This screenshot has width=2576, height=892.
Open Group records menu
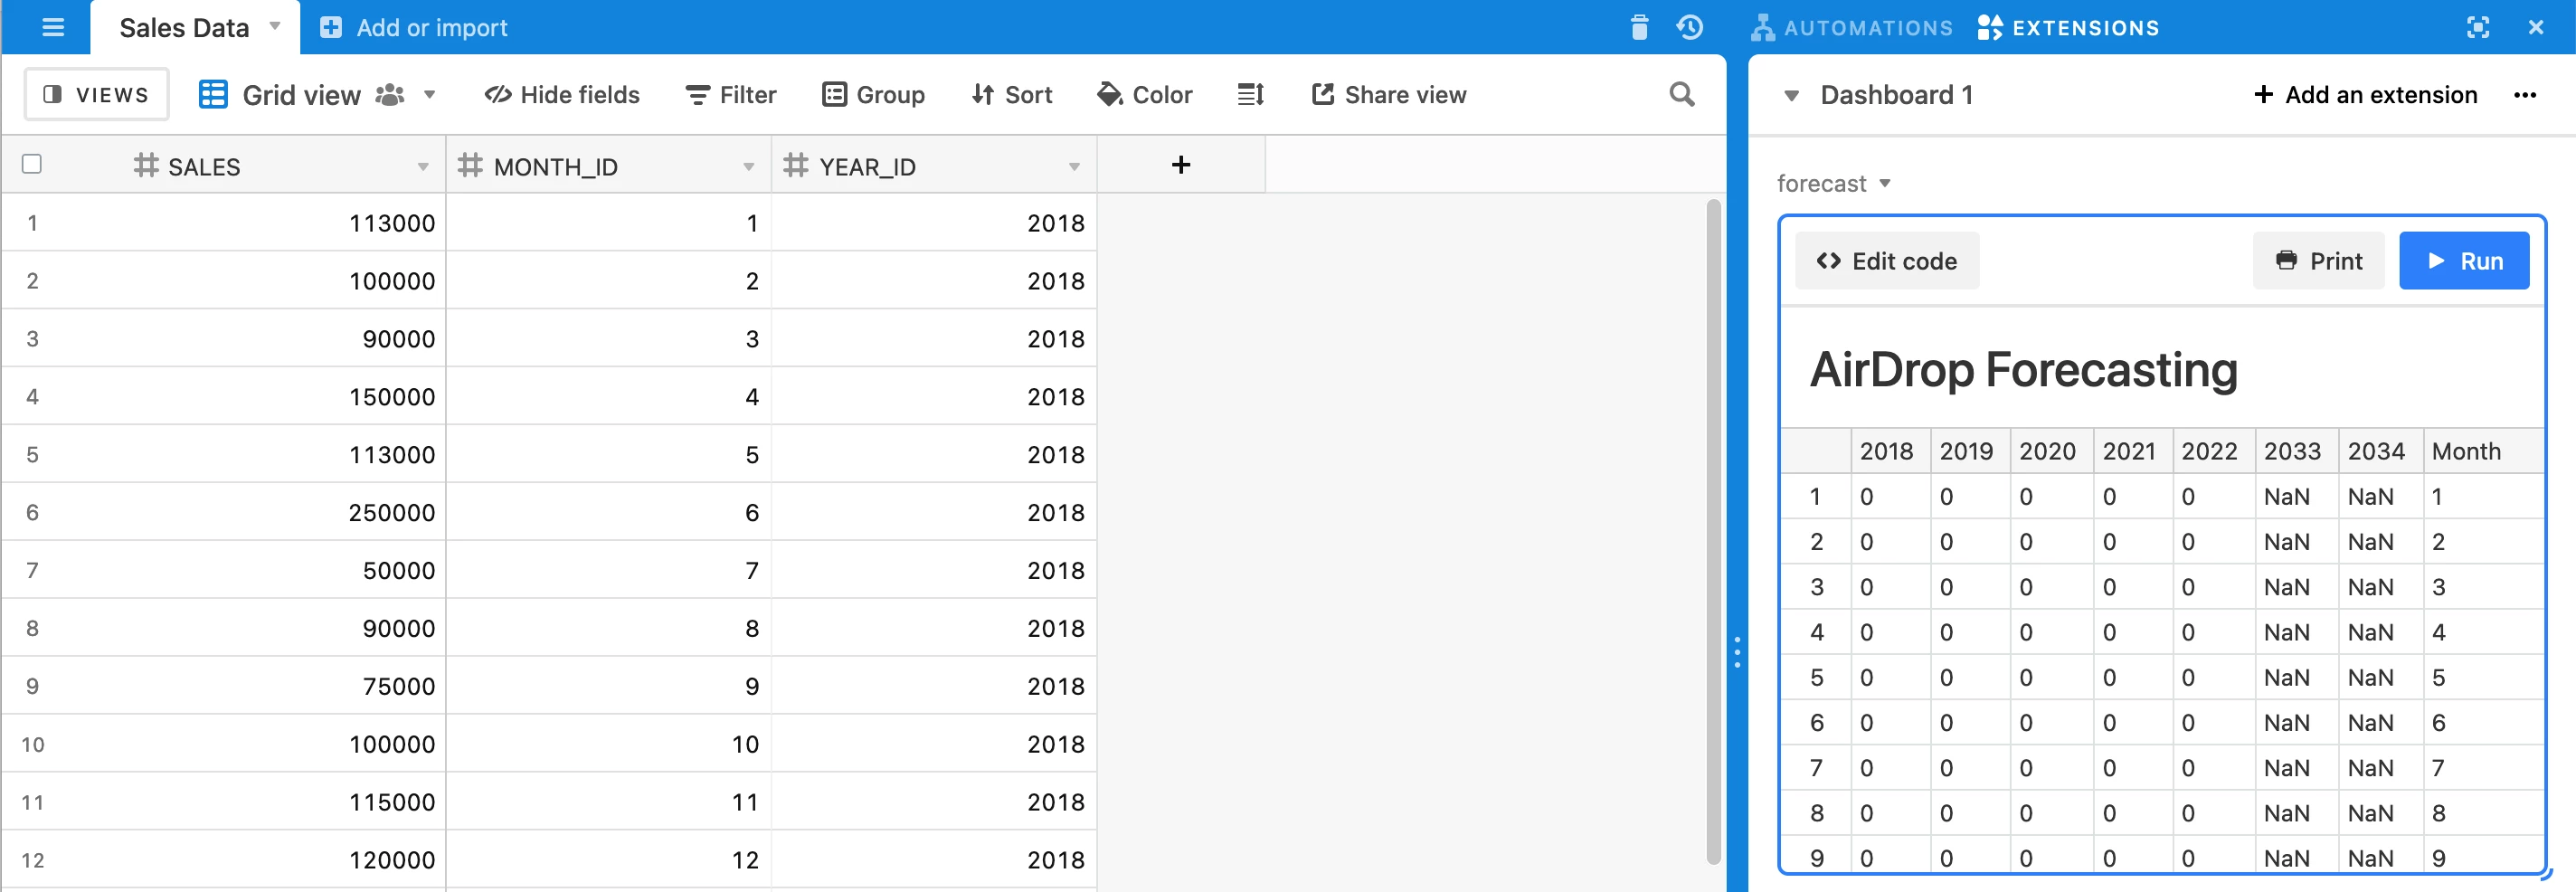(x=873, y=95)
